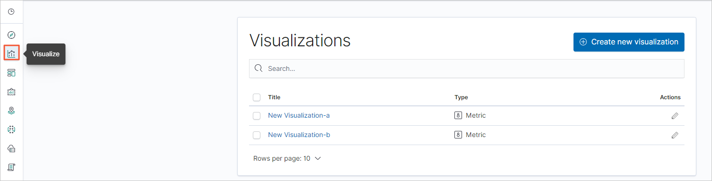This screenshot has height=181, width=712.
Task: Select all visualizations with header checkbox
Action: point(257,97)
